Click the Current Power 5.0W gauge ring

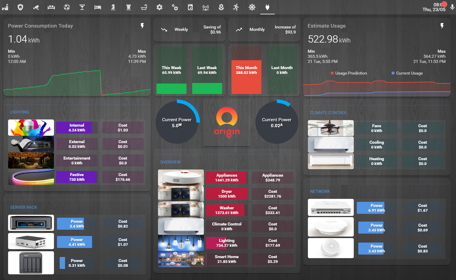coord(177,122)
